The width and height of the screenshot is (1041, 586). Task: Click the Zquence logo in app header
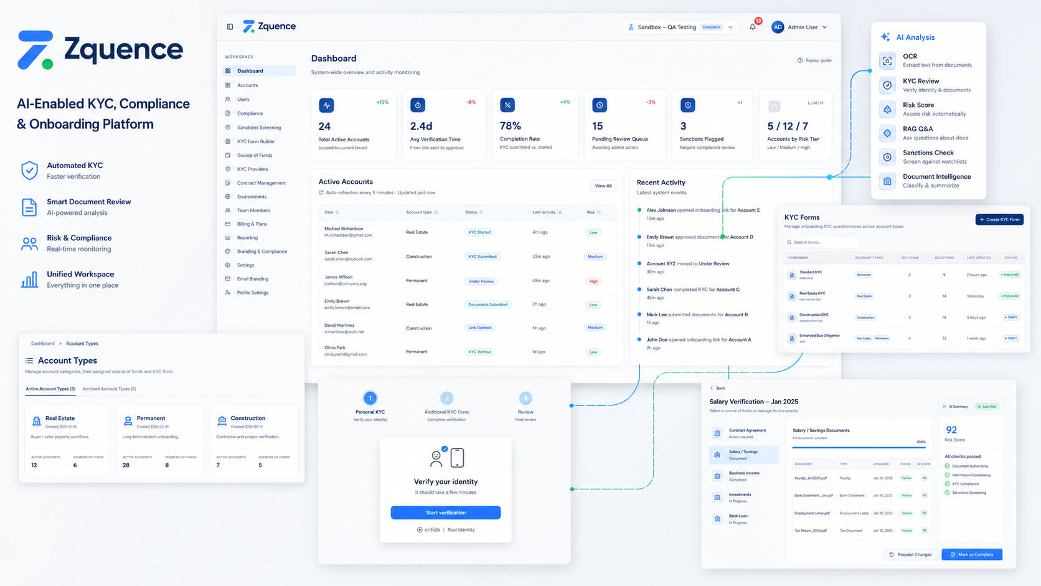[x=269, y=26]
